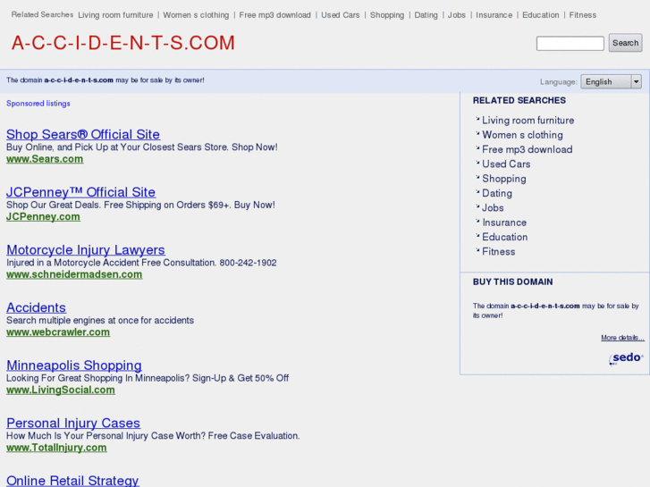Click the domain for sale notice in blue banner

(x=105, y=80)
